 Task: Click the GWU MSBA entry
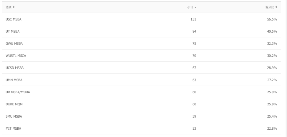click(141, 43)
